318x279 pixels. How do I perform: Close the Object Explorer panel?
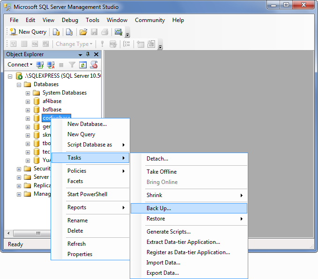click(x=96, y=54)
